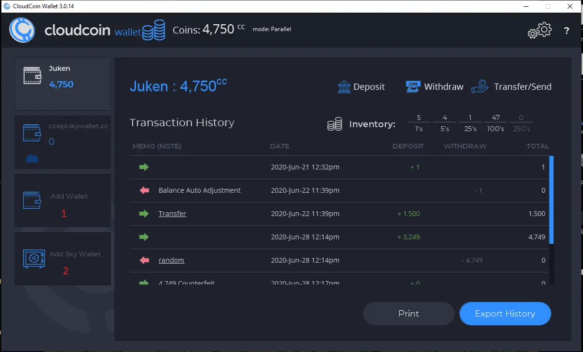Click the Add Wallet tile

point(63,201)
